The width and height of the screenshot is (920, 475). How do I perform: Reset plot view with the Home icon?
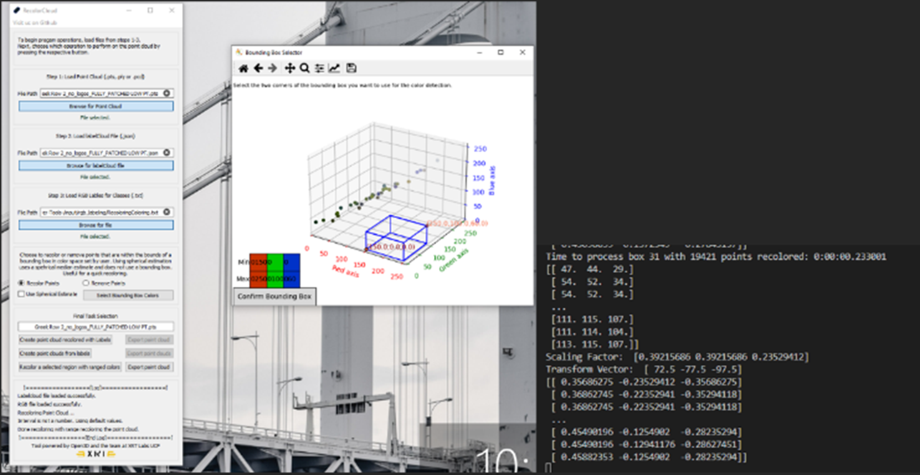click(x=243, y=69)
